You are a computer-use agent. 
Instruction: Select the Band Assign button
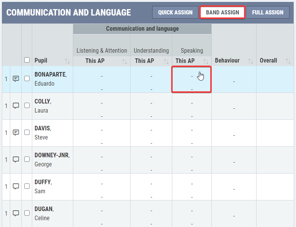tap(222, 13)
